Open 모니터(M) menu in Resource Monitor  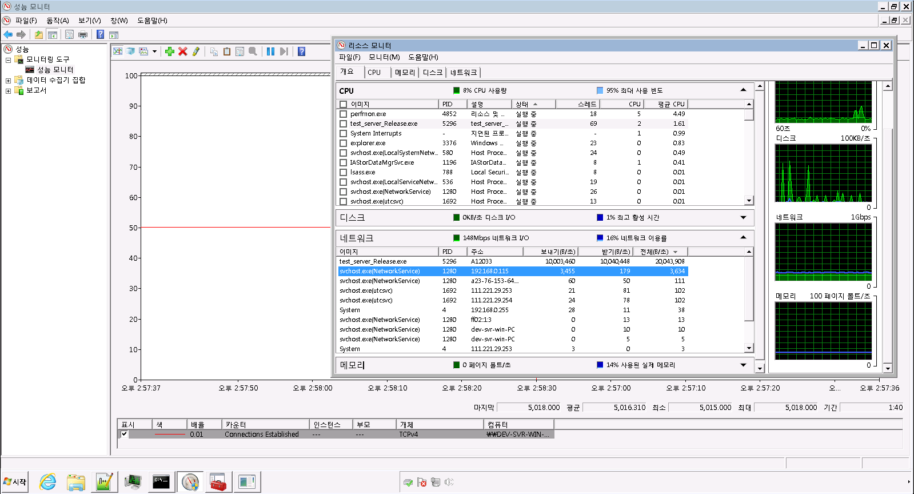click(384, 57)
